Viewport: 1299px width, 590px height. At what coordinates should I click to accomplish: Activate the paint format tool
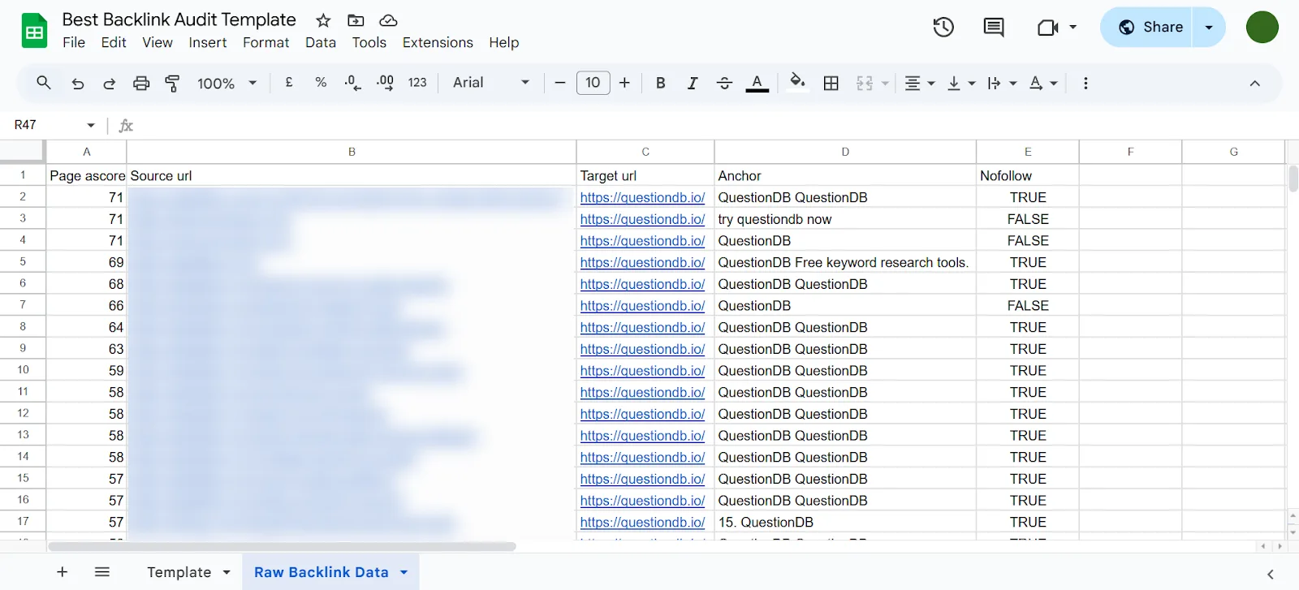pos(172,83)
